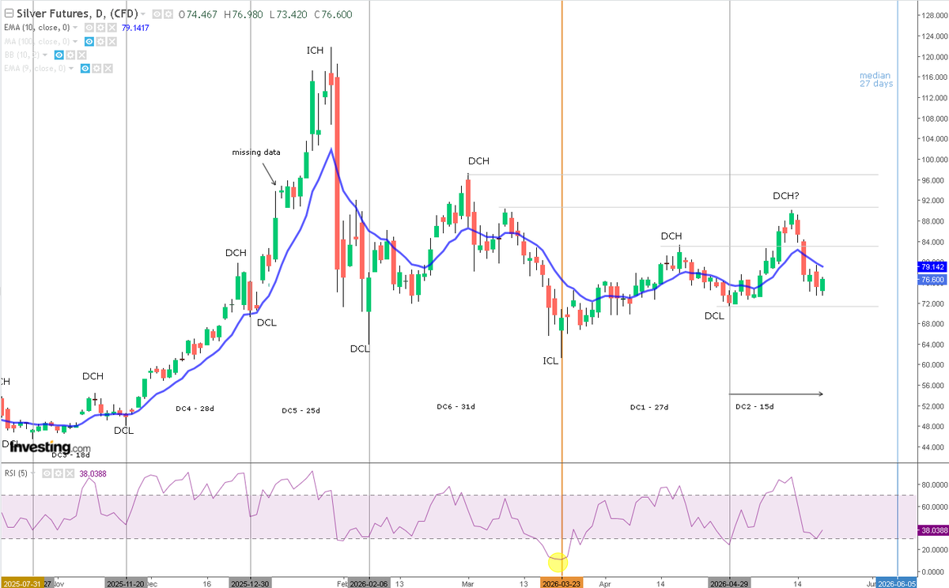Delete the MA (100, close, 0) indicator

pos(112,41)
